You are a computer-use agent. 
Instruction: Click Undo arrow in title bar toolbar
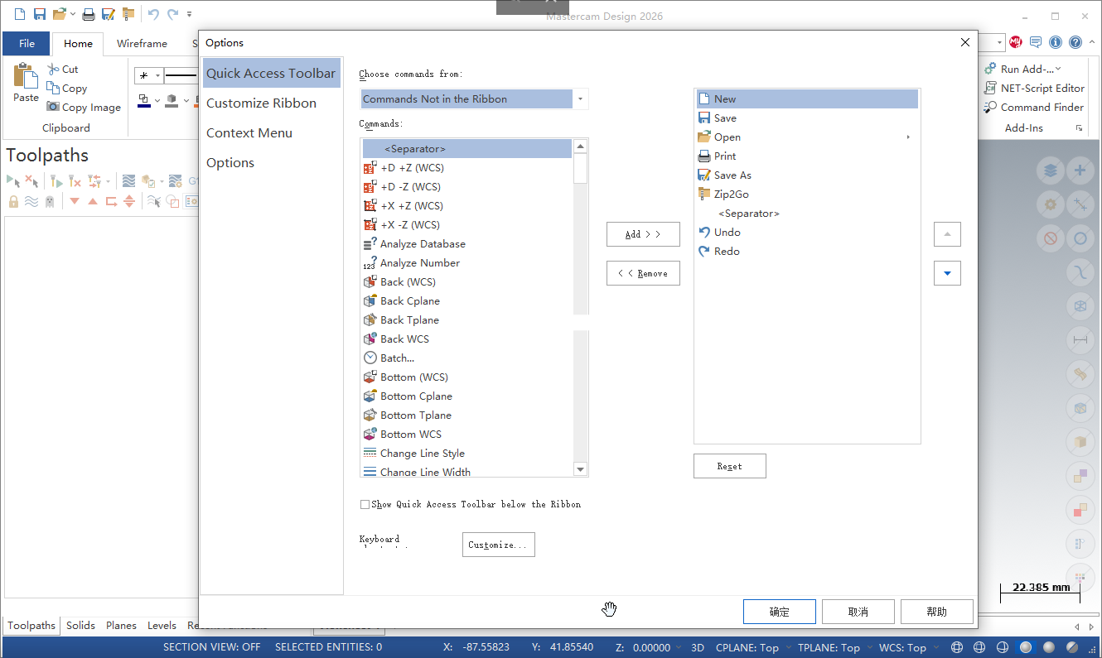coord(153,14)
